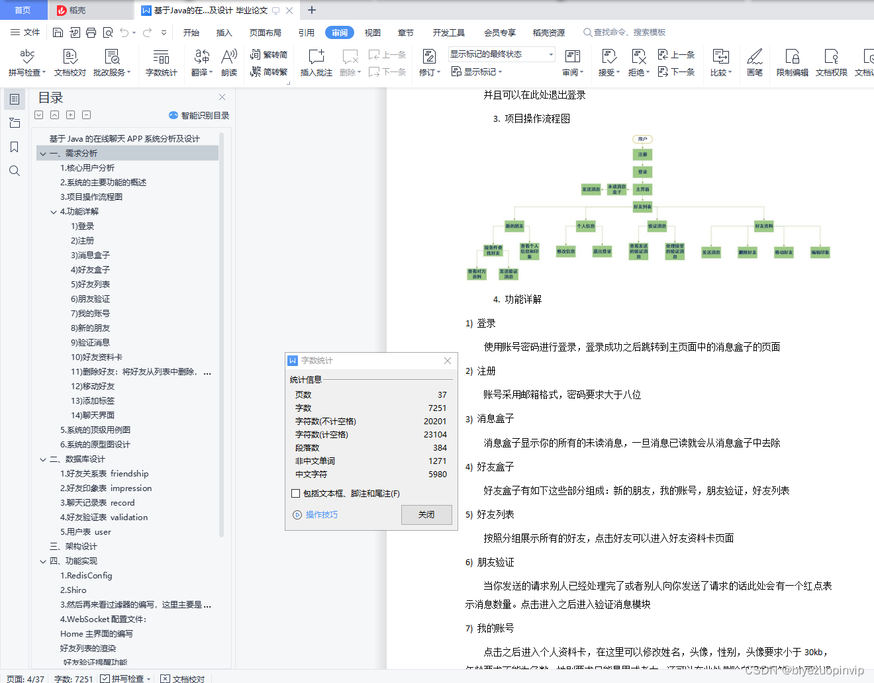The height and width of the screenshot is (683, 874).
Task: Click the 修订 track changes icon
Action: click(x=429, y=63)
